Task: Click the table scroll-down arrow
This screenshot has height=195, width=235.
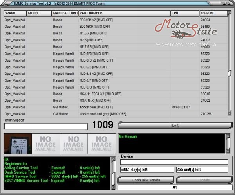Action: tap(230, 113)
